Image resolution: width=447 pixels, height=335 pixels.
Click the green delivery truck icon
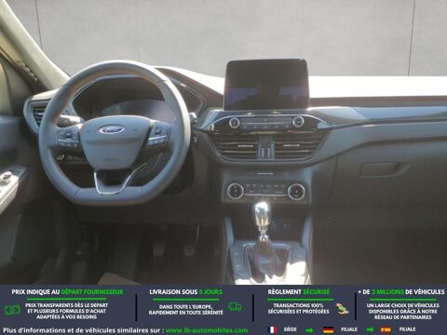pos(235,307)
